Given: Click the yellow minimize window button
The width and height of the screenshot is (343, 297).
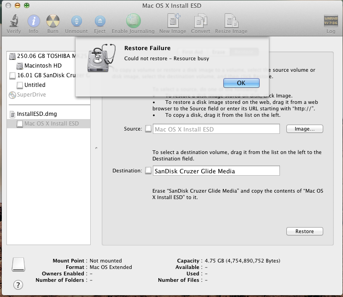Looking at the screenshot, I should point(17,6).
